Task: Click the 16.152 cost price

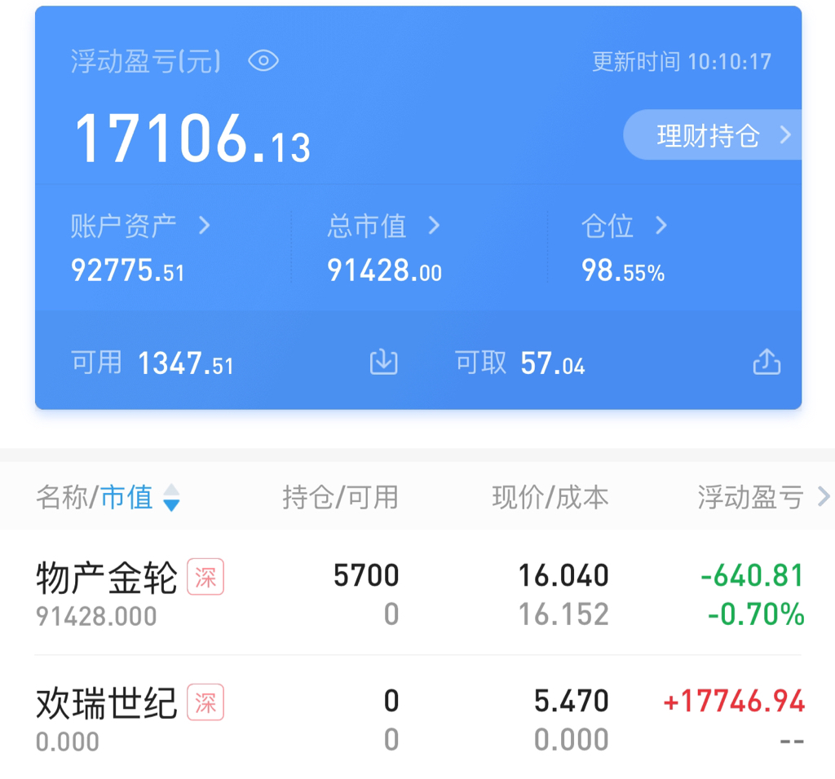Action: point(564,614)
